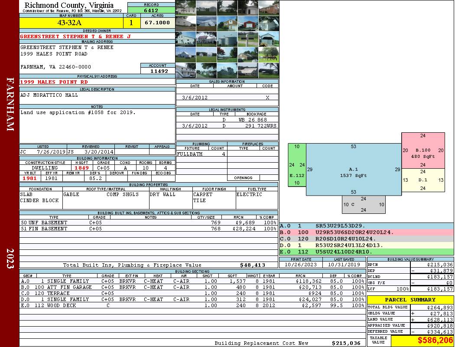The height and width of the screenshot is (347, 455).
Task: Click the pink B.100 480 SqFt garage section
Action: tap(423, 151)
